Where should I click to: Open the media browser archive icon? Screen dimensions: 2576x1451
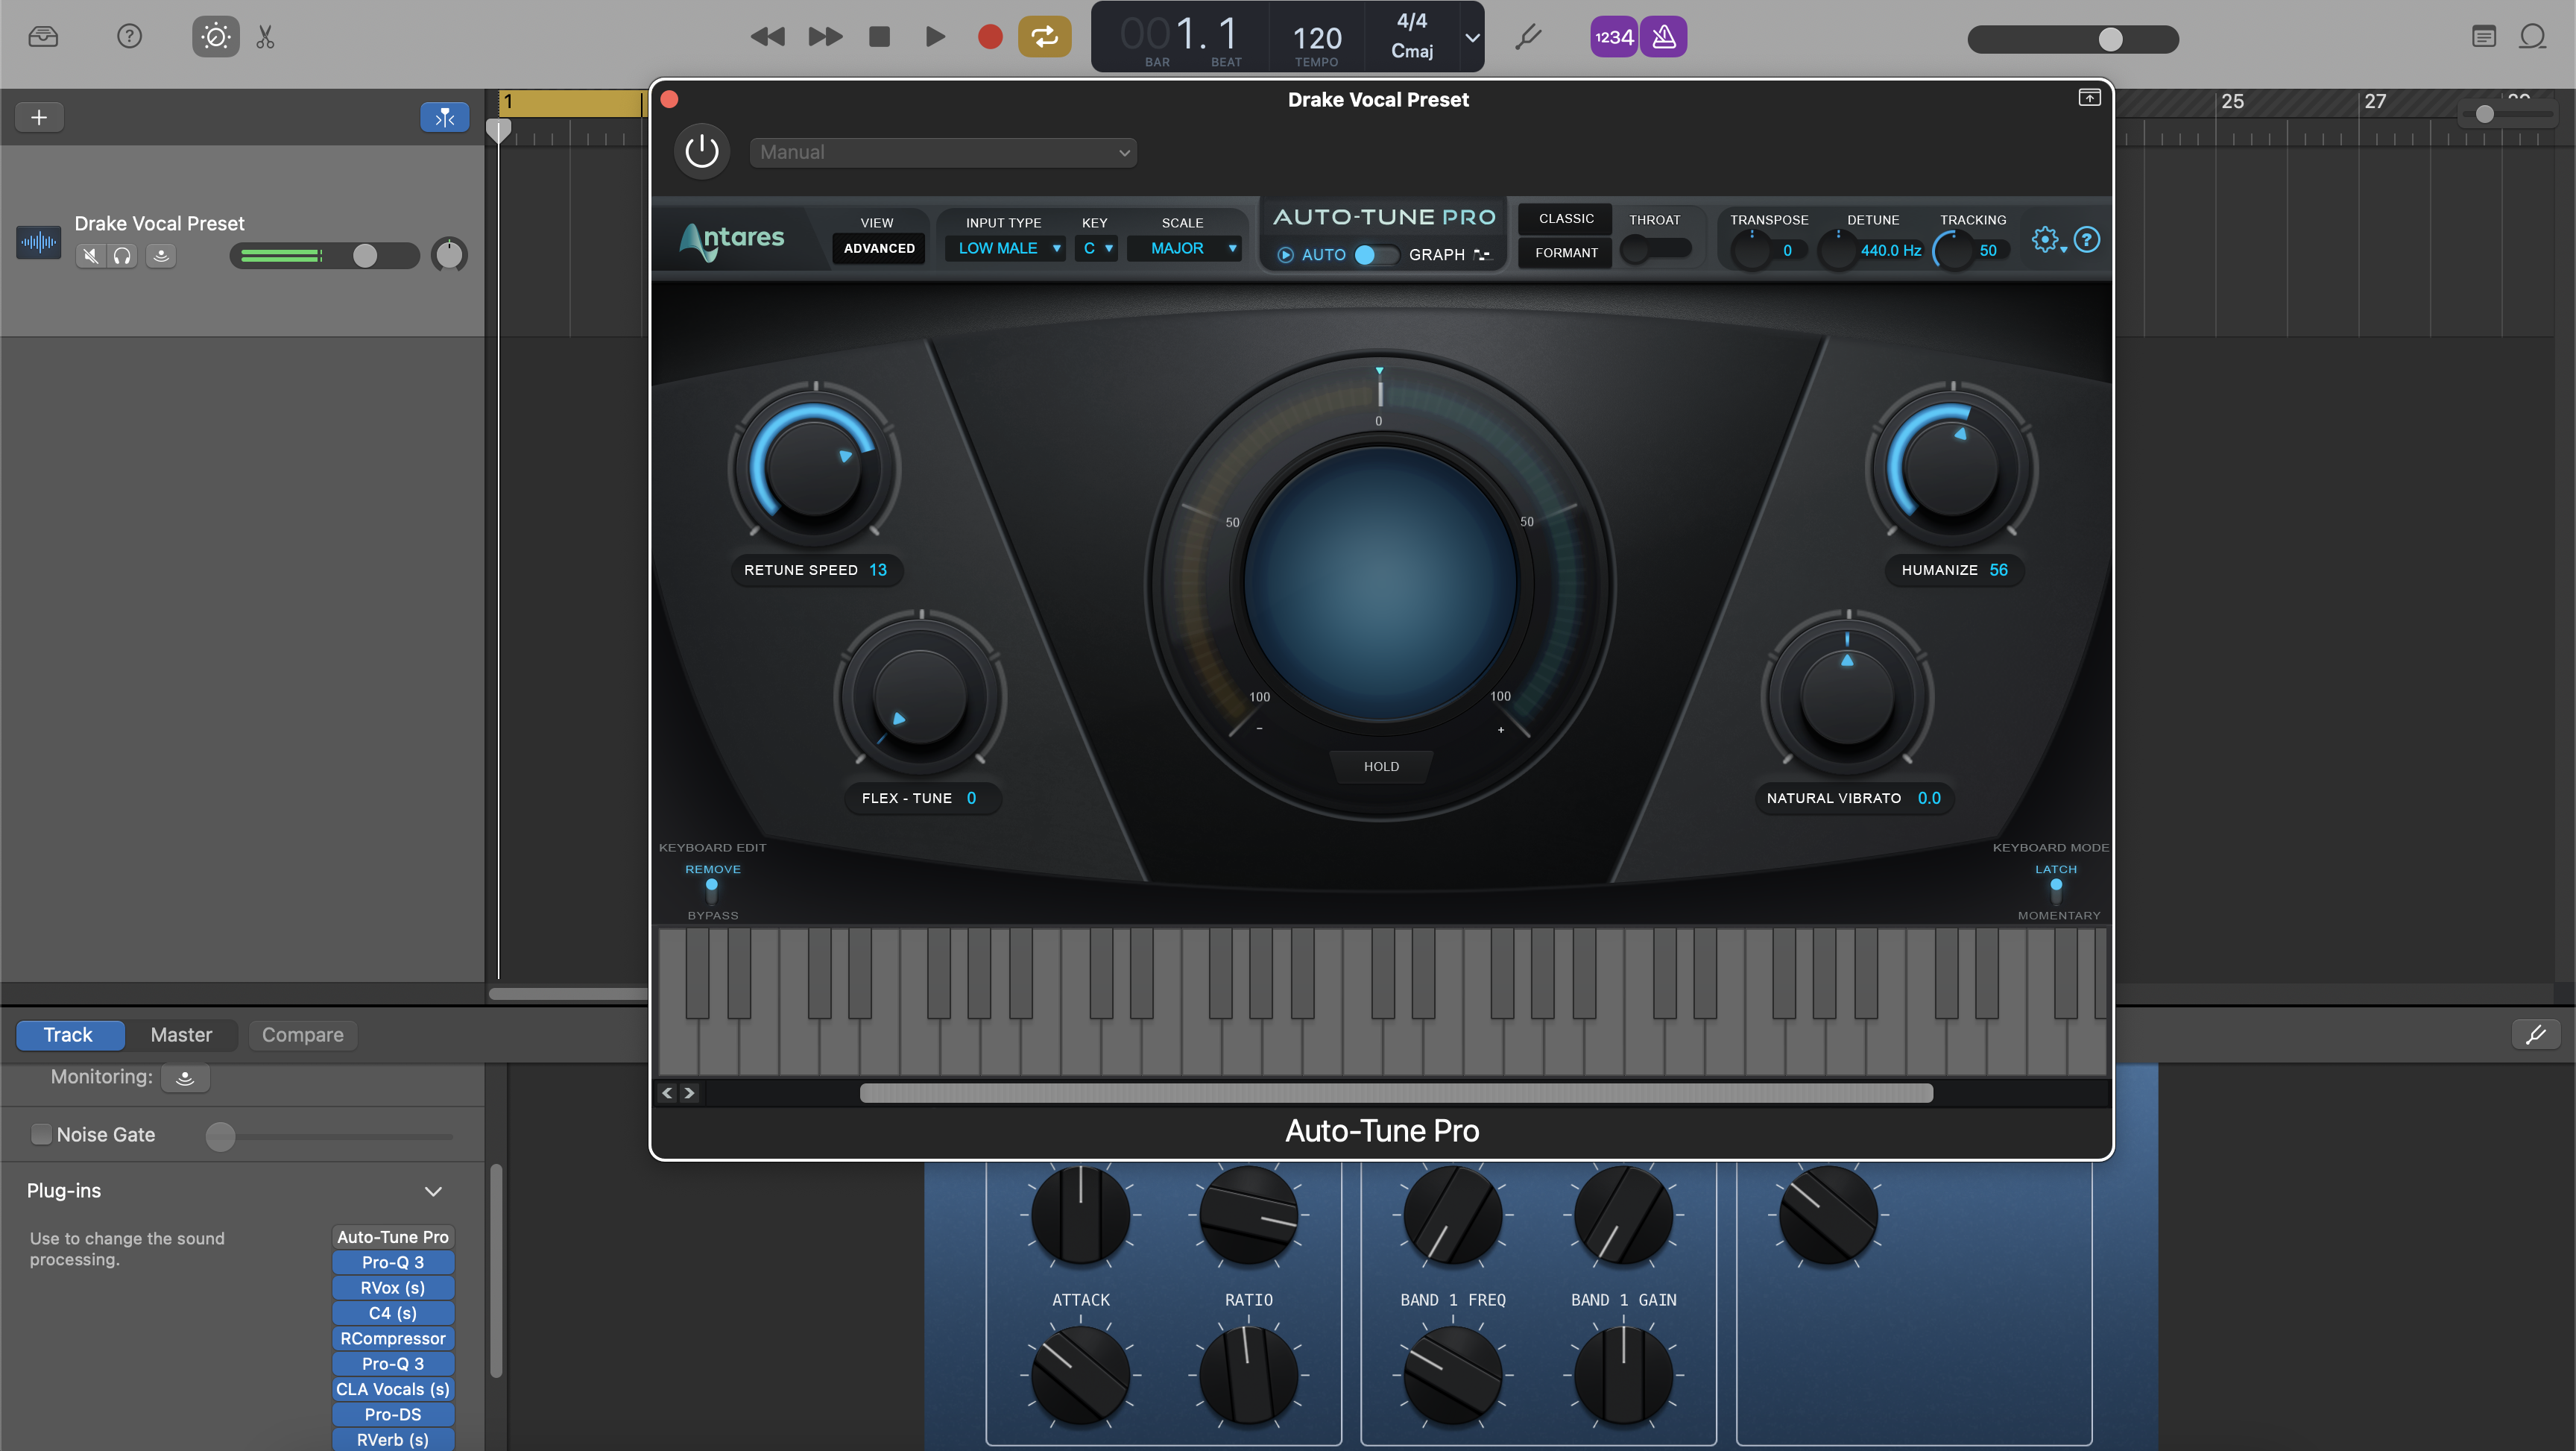point(42,36)
